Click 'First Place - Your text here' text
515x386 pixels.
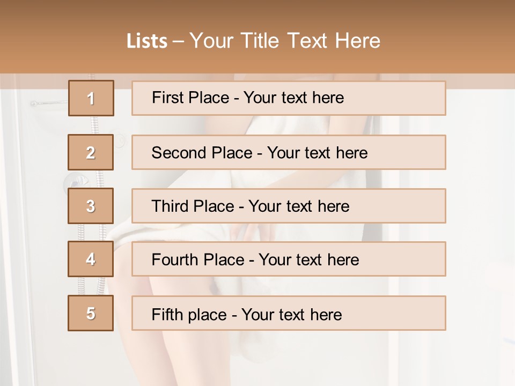(x=248, y=98)
